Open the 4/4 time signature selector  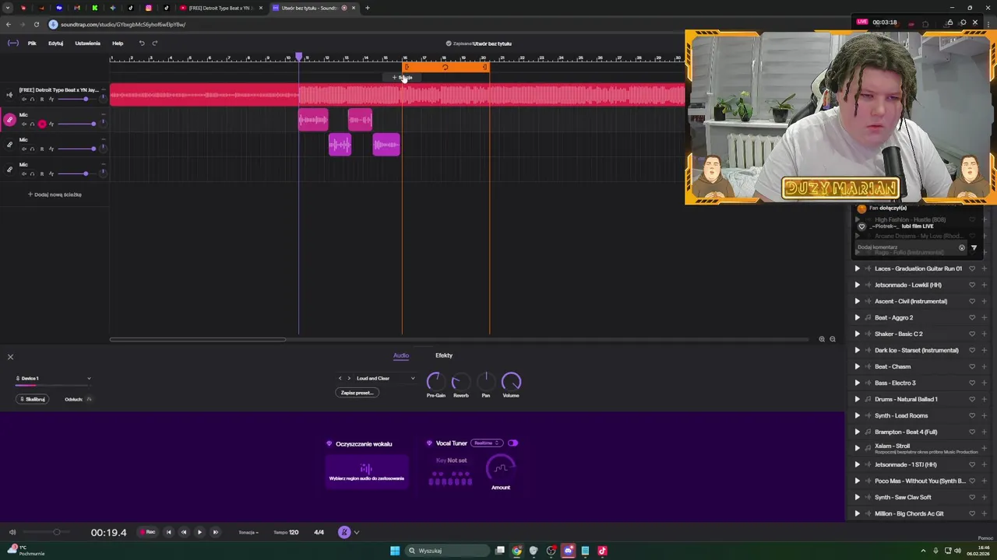coord(319,533)
